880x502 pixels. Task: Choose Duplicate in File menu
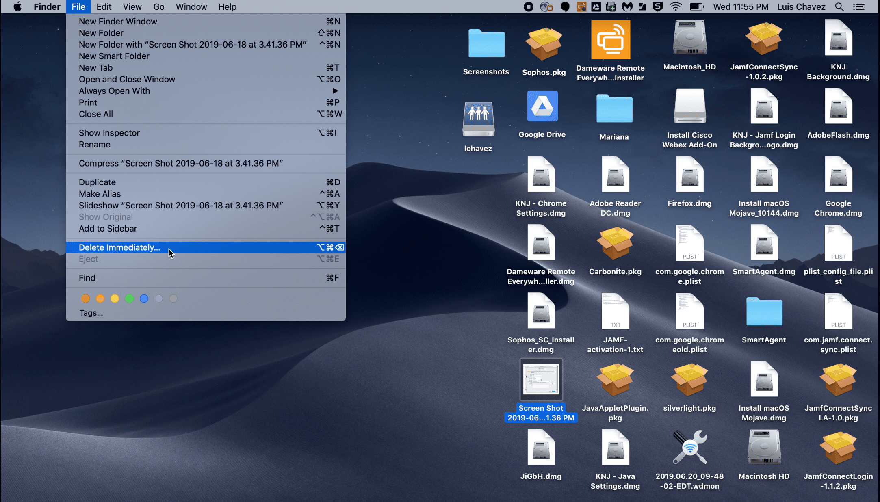point(206,182)
